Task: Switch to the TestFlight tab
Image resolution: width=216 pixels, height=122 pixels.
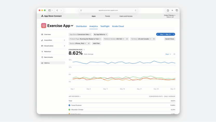Action: (x=105, y=26)
